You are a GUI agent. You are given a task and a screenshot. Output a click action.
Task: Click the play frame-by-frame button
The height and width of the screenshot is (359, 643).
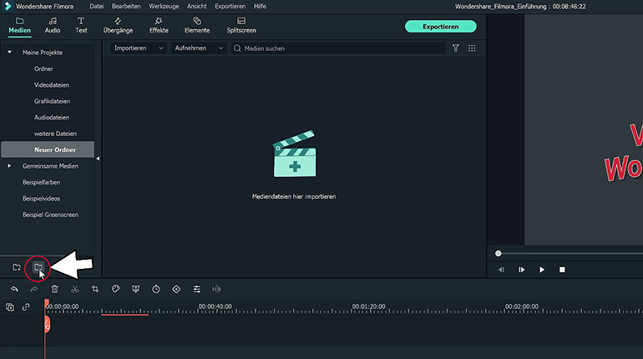pyautogui.click(x=522, y=270)
